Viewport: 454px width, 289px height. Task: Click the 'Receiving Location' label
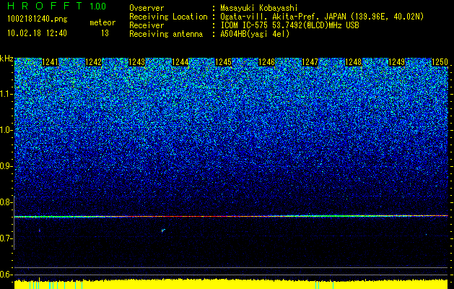(168, 17)
